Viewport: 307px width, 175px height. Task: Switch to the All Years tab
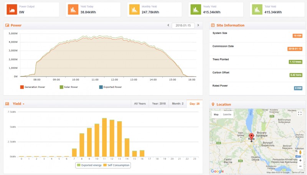click(x=140, y=104)
